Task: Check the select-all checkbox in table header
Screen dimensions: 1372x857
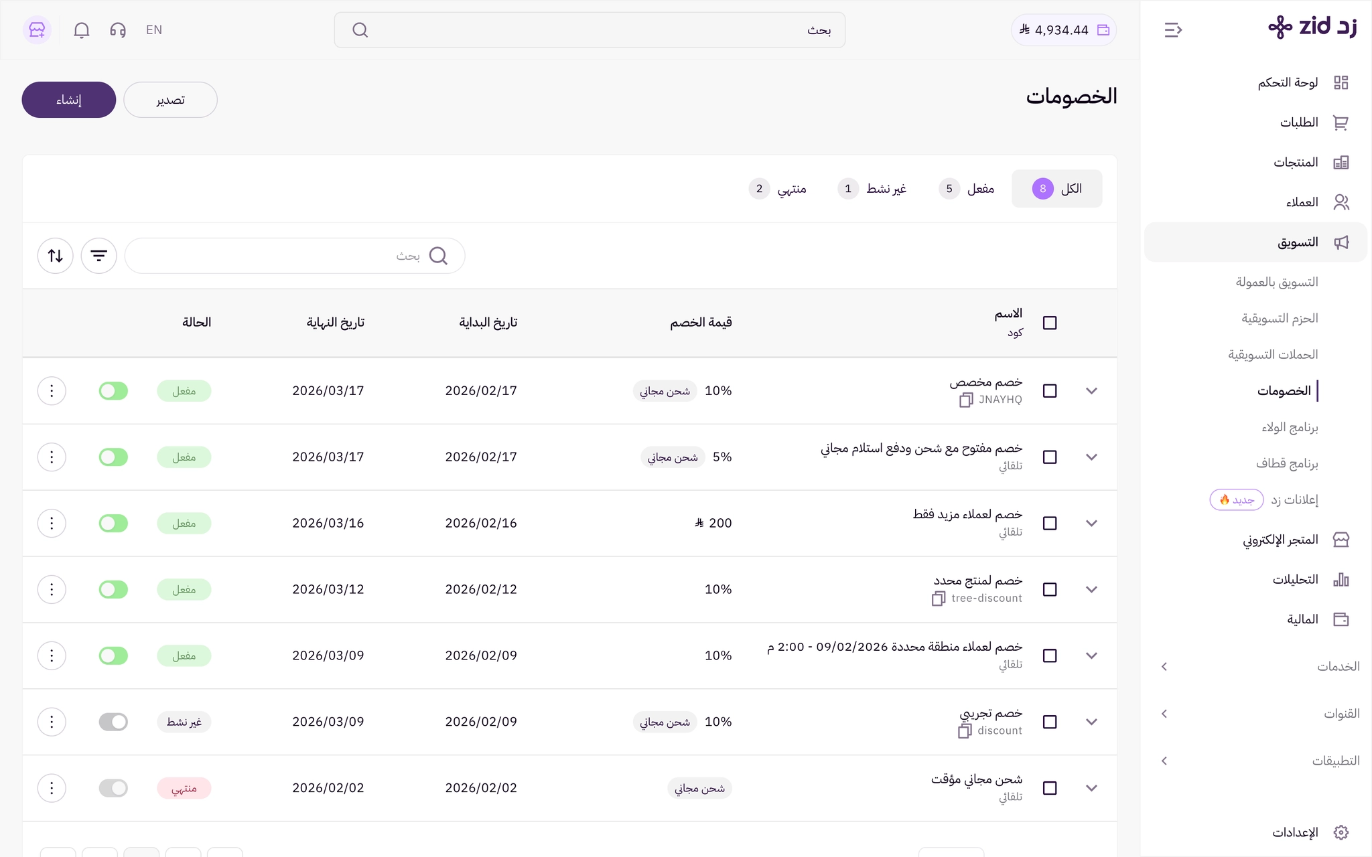Action: (x=1050, y=322)
